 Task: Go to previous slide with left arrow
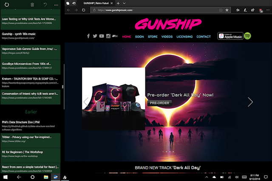(x=86, y=102)
